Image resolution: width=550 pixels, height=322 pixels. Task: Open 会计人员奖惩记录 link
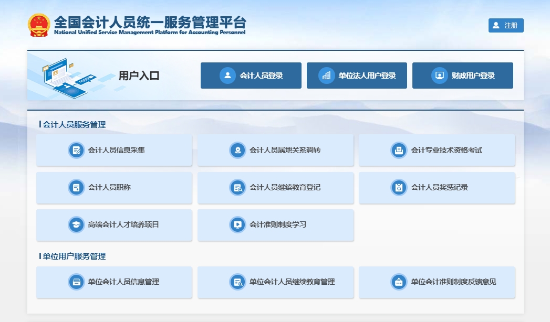tap(439, 188)
